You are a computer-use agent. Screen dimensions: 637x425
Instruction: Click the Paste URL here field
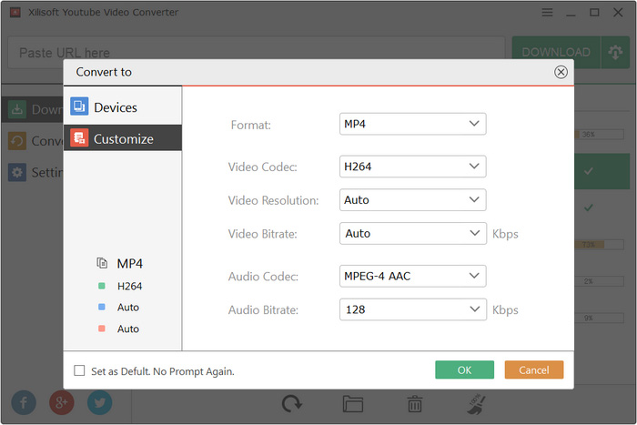[x=256, y=52]
